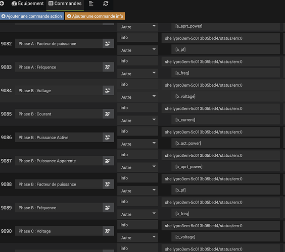Viewport: 285px width, 252px height.
Task: Click the back arrow icon
Action: (x=2, y=4)
